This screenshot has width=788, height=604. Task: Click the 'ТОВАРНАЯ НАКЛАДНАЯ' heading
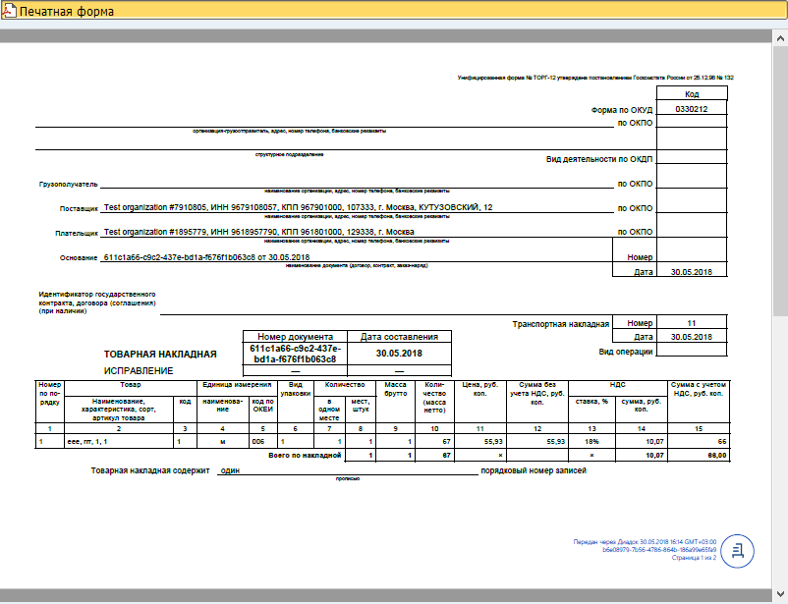pyautogui.click(x=160, y=354)
